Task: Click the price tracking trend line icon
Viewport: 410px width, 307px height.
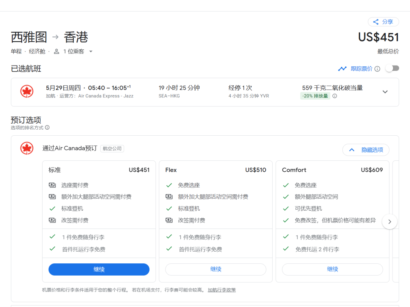Action: pos(342,69)
